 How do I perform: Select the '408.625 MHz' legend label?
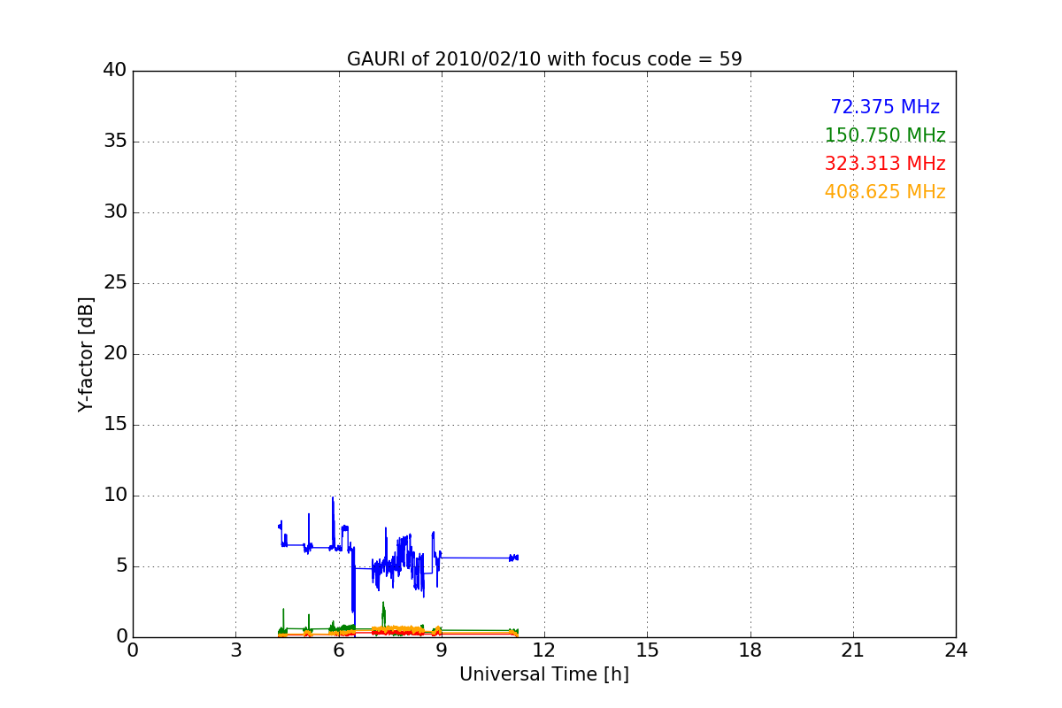point(885,192)
